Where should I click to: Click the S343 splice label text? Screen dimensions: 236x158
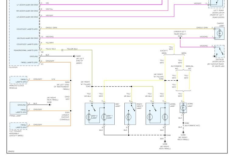[88, 86]
